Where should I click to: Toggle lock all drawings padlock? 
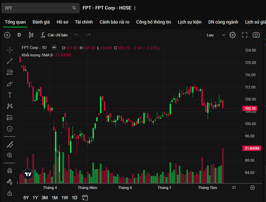[x=10, y=193]
